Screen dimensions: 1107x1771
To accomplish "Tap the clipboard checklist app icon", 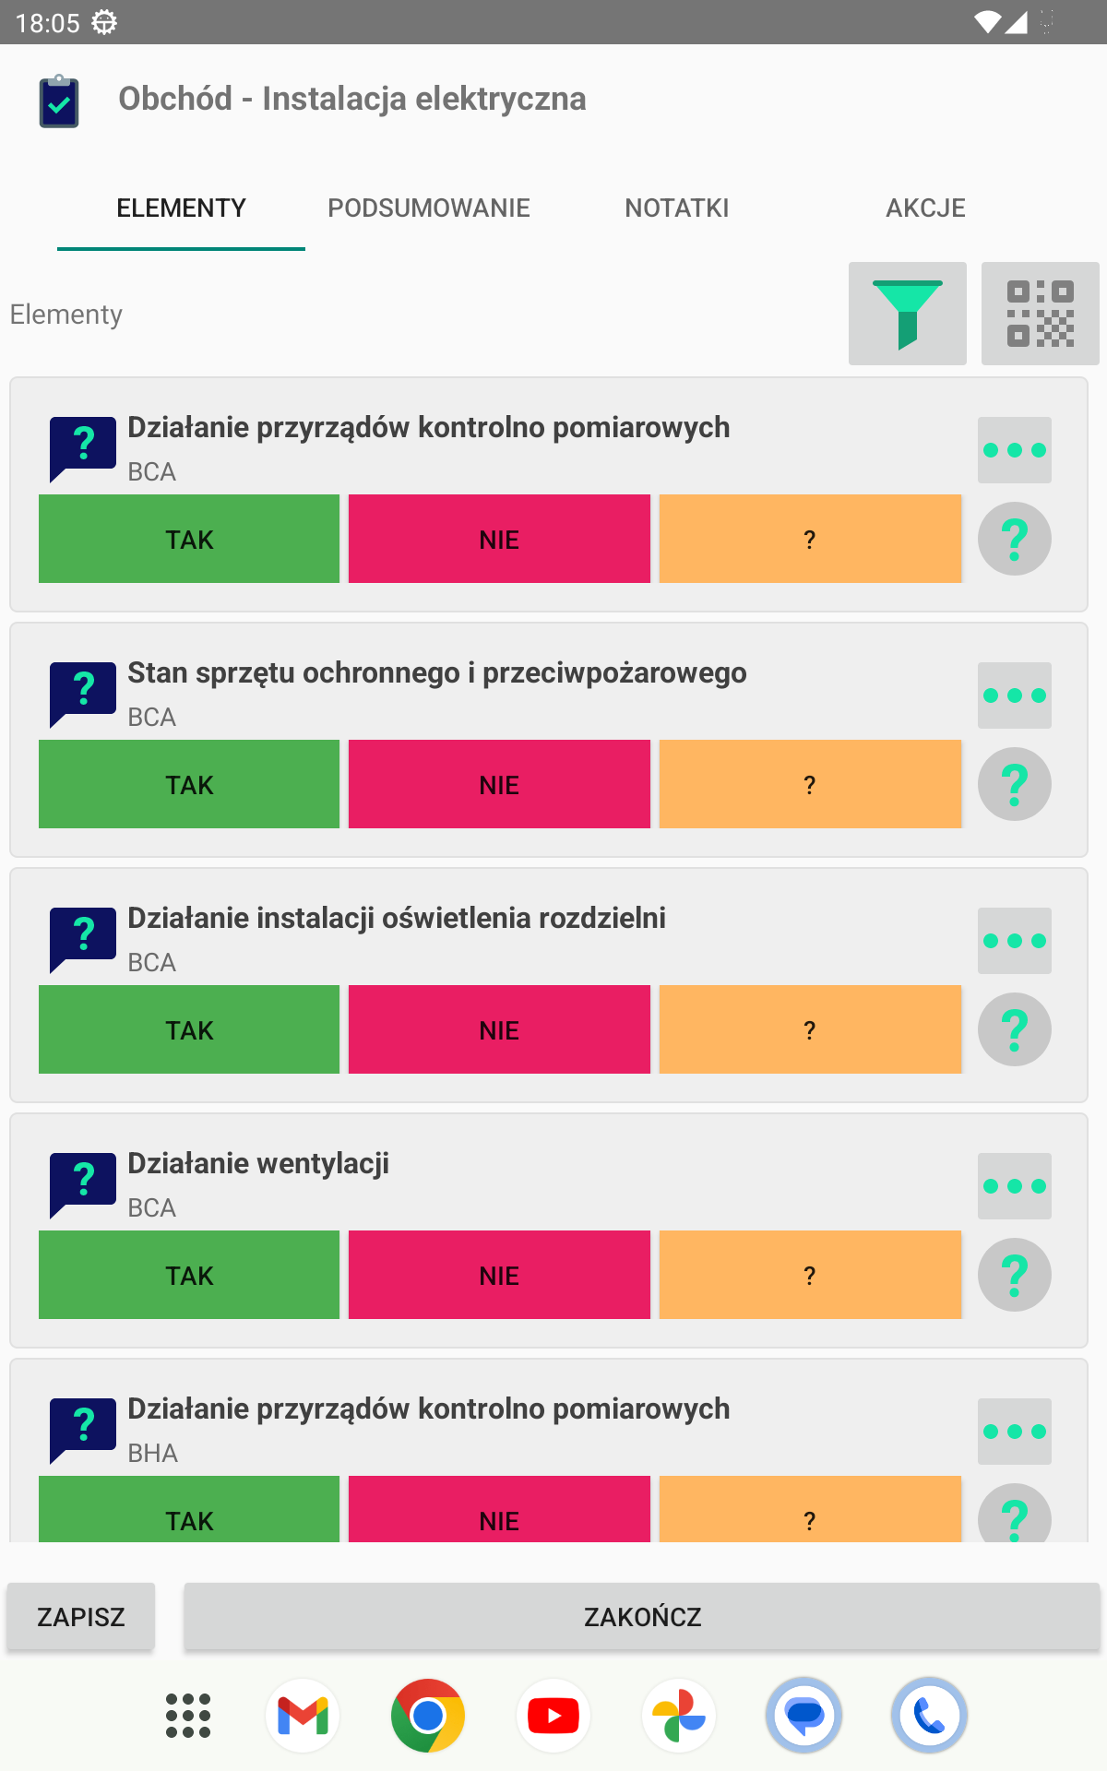I will click(x=59, y=101).
